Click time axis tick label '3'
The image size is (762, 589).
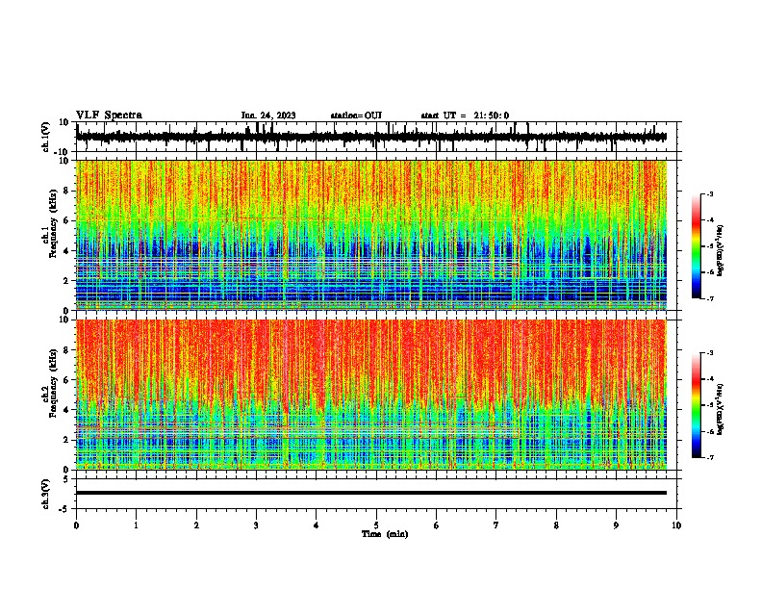click(x=257, y=525)
